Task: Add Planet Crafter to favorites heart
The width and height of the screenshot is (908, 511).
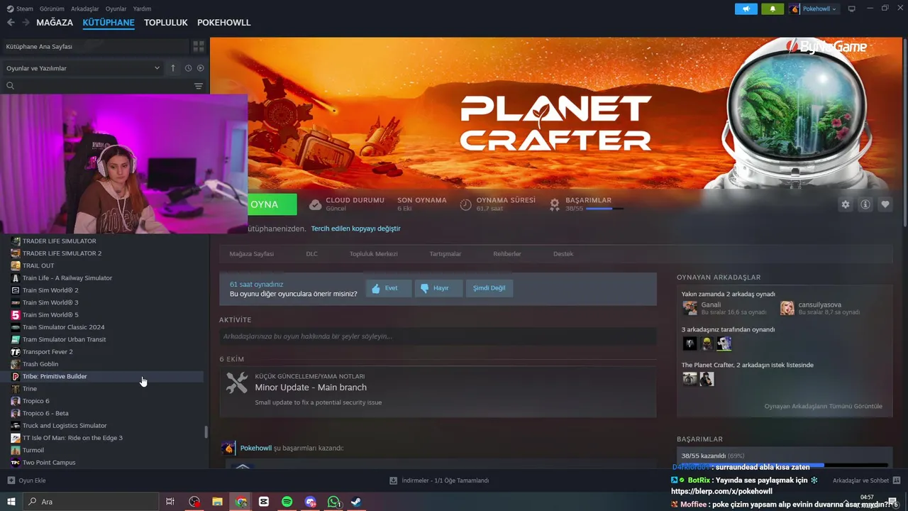Action: tap(885, 204)
